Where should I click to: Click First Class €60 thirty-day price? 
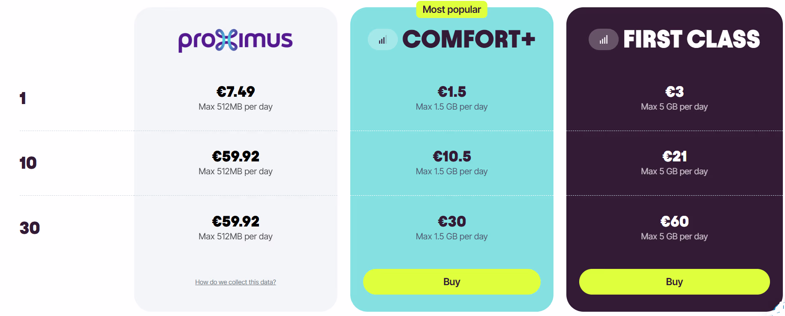(674, 221)
